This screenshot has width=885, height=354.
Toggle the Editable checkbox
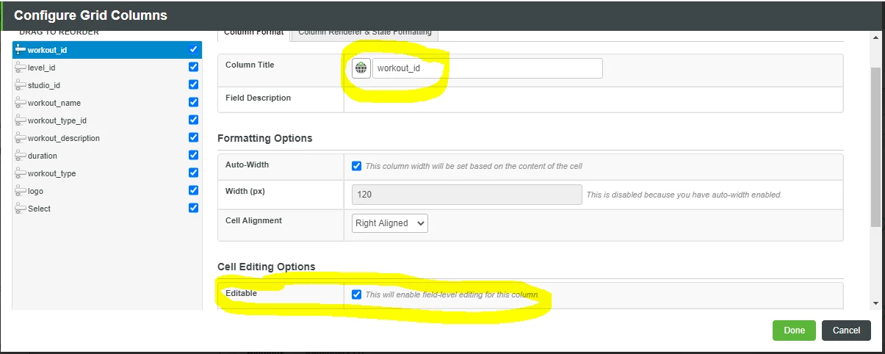pos(357,295)
